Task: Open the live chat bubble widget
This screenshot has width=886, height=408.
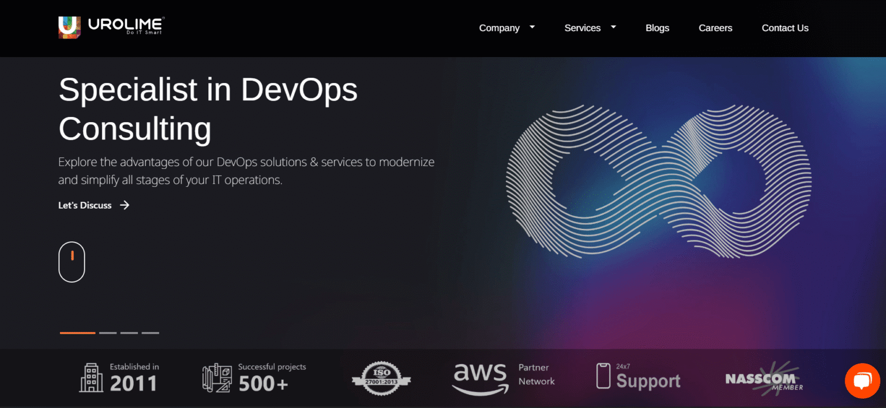Action: click(862, 381)
